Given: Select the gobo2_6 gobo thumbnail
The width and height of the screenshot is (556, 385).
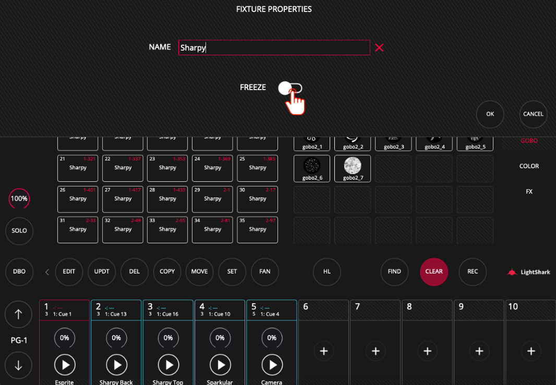Looking at the screenshot, I should click(x=312, y=169).
